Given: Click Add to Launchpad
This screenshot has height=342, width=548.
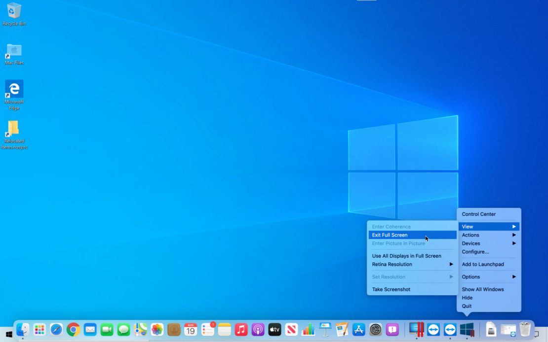Looking at the screenshot, I should pyautogui.click(x=483, y=264).
